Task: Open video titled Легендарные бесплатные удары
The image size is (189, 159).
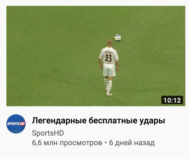Action: [x=98, y=121]
